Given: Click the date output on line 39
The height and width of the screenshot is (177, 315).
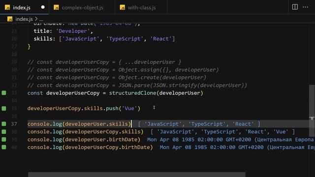Looking at the screenshot, I should click(231, 140).
